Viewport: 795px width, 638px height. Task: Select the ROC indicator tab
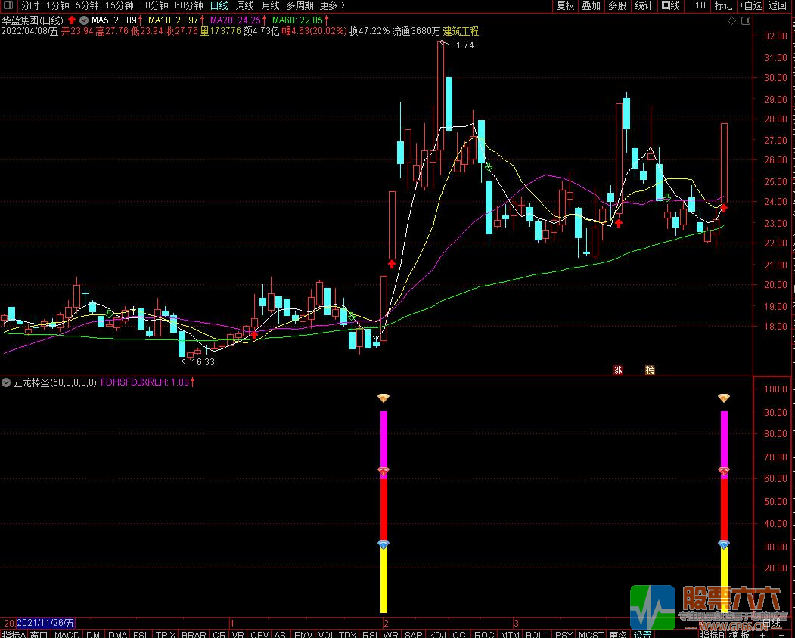(484, 634)
